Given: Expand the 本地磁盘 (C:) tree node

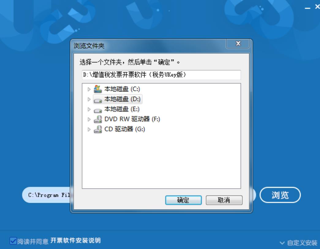Looking at the screenshot, I should pyautogui.click(x=89, y=89).
